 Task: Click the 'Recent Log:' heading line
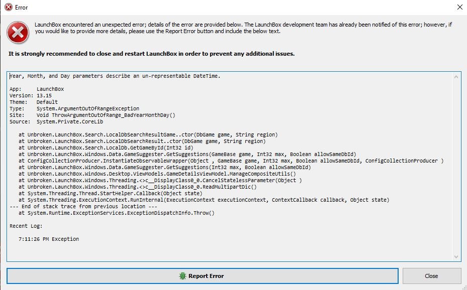[26, 226]
